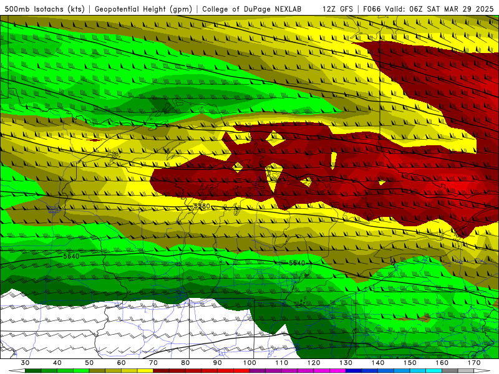Click the '40' colorbar scale label
The height and width of the screenshot is (374, 499).
coord(57,363)
